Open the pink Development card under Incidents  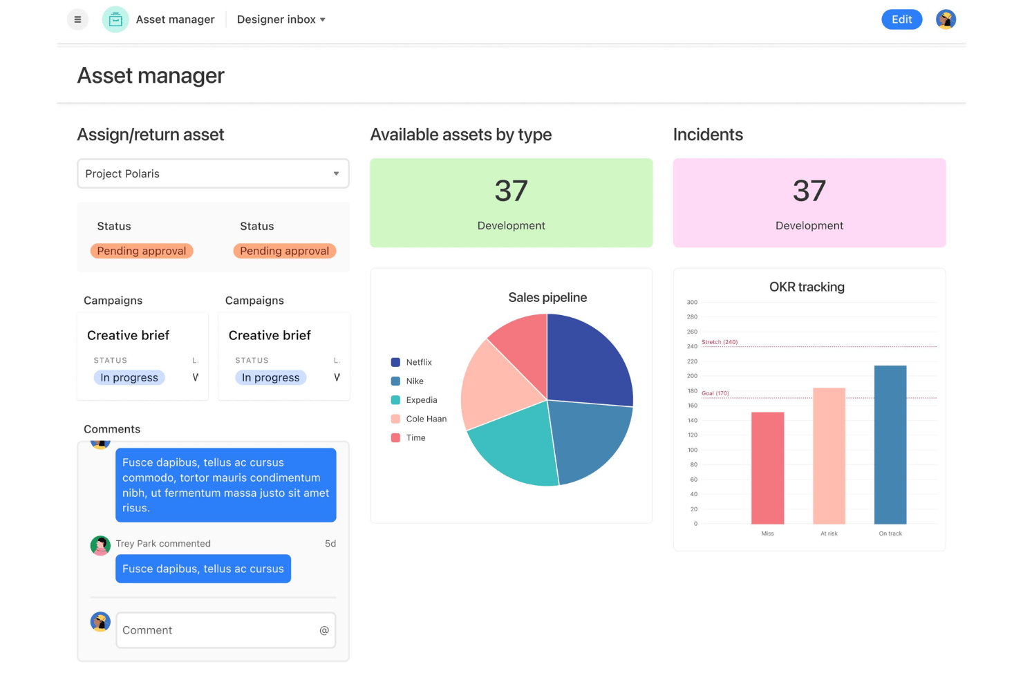tap(809, 202)
